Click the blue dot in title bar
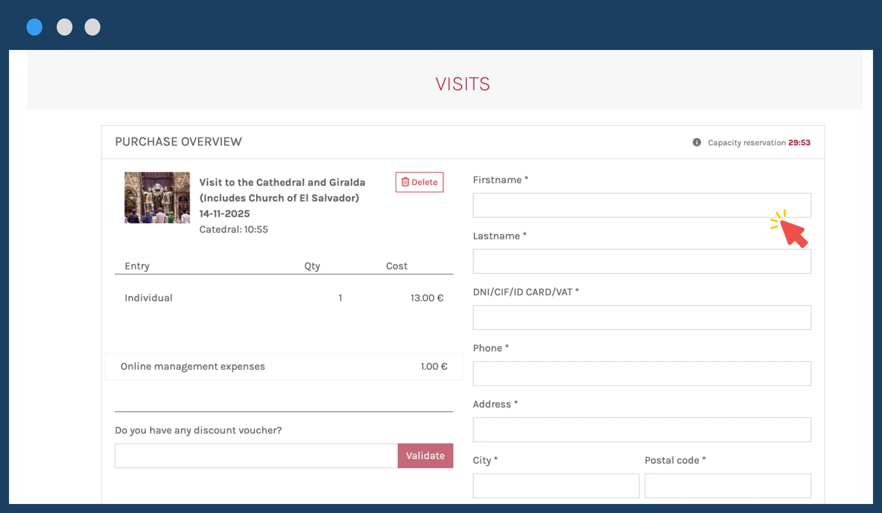The height and width of the screenshot is (513, 882). [x=35, y=27]
